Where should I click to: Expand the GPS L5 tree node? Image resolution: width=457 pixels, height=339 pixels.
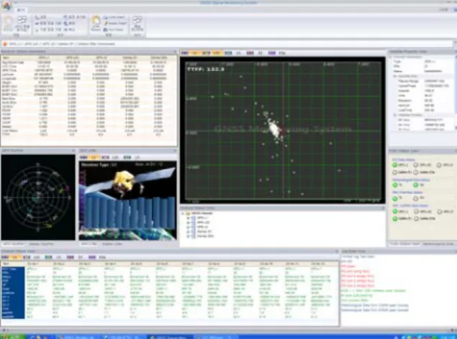189,227
